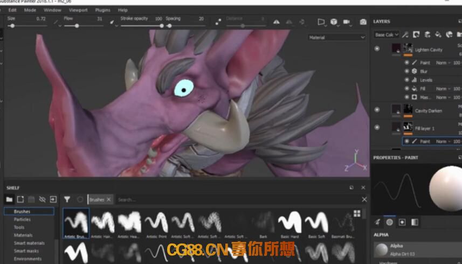The width and height of the screenshot is (462, 264).
Task: Open alpha settings icon in Properties panel
Action: coord(390,222)
